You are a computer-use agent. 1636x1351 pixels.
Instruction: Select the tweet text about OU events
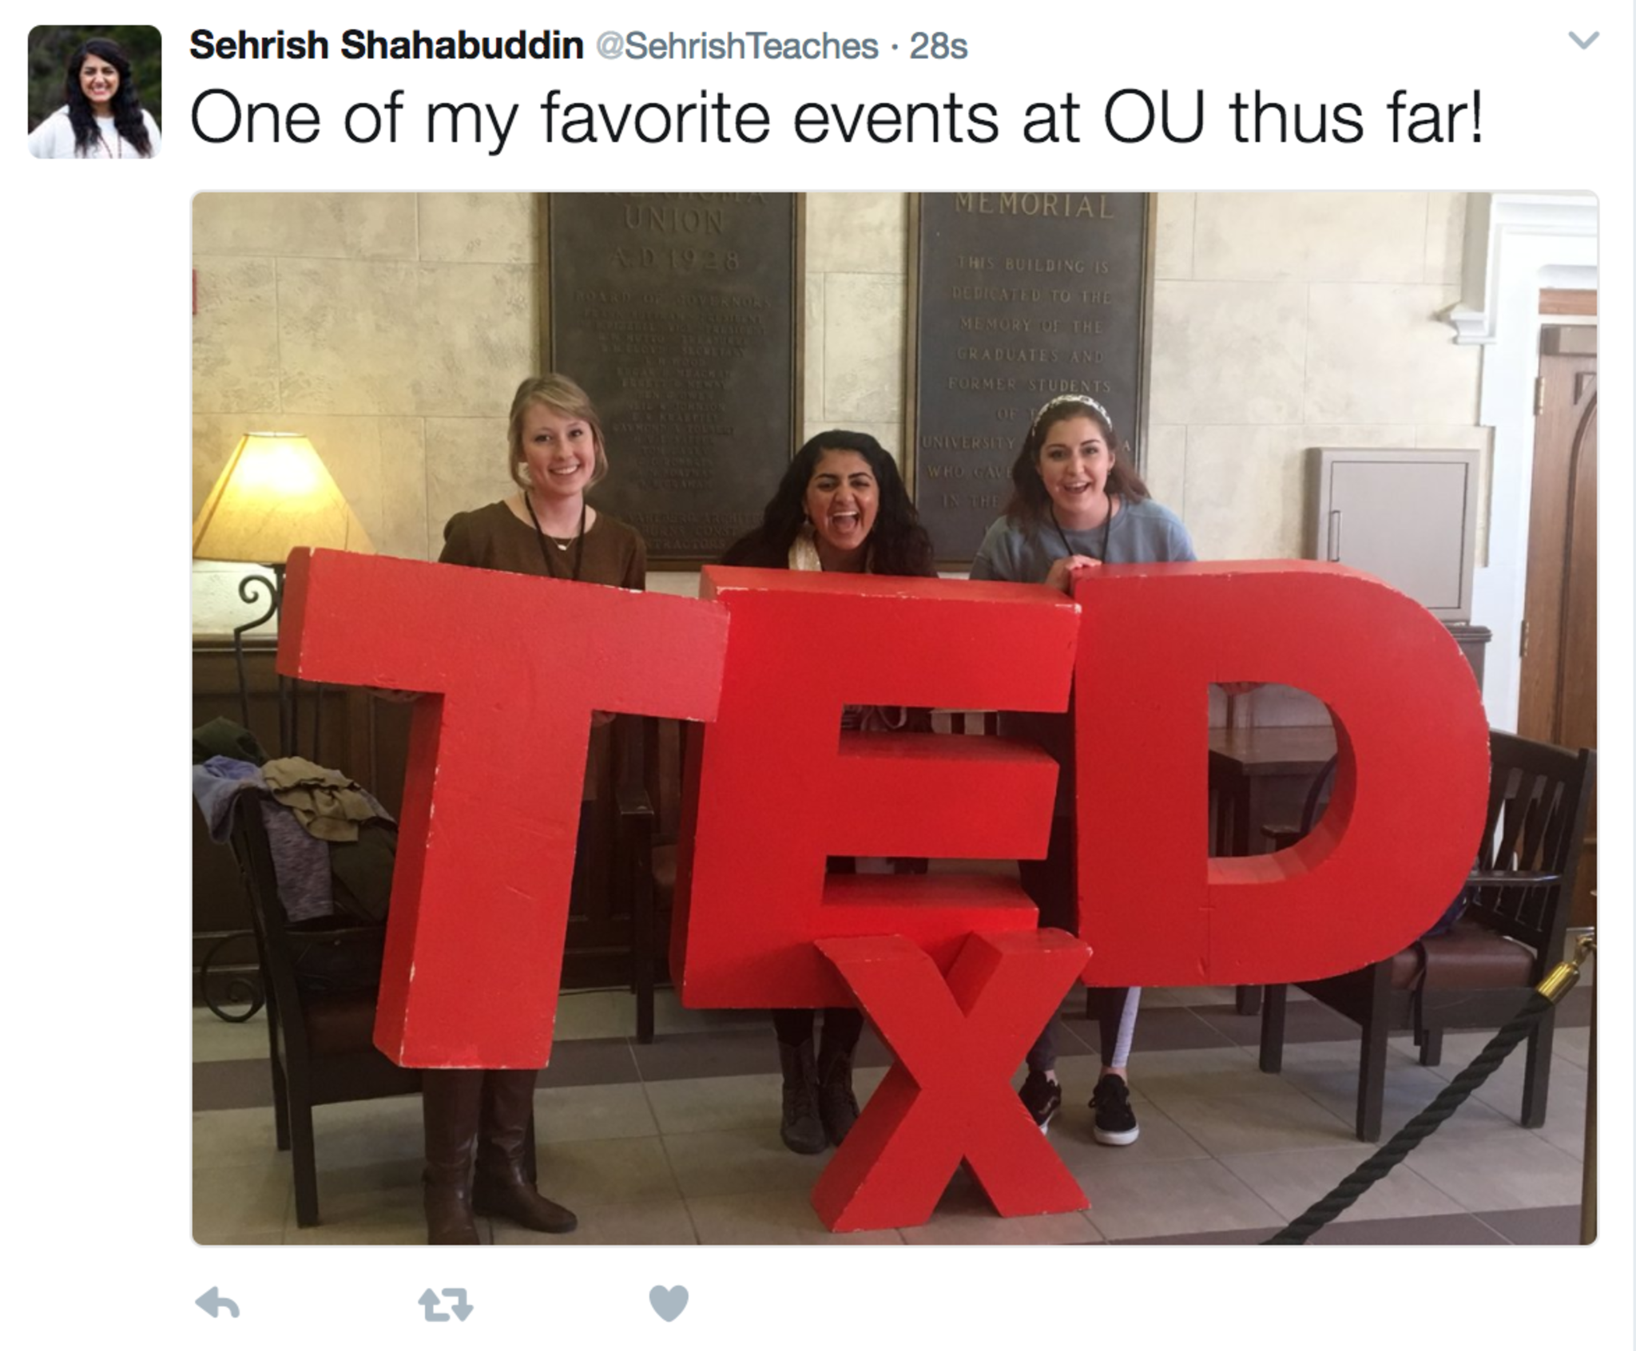[x=836, y=118]
